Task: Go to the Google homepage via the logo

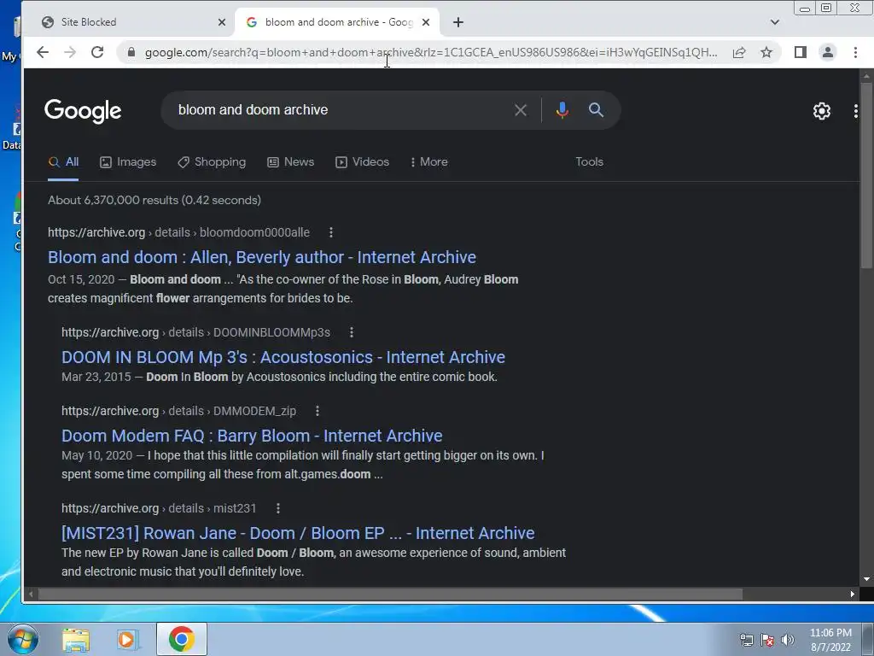Action: pyautogui.click(x=83, y=111)
